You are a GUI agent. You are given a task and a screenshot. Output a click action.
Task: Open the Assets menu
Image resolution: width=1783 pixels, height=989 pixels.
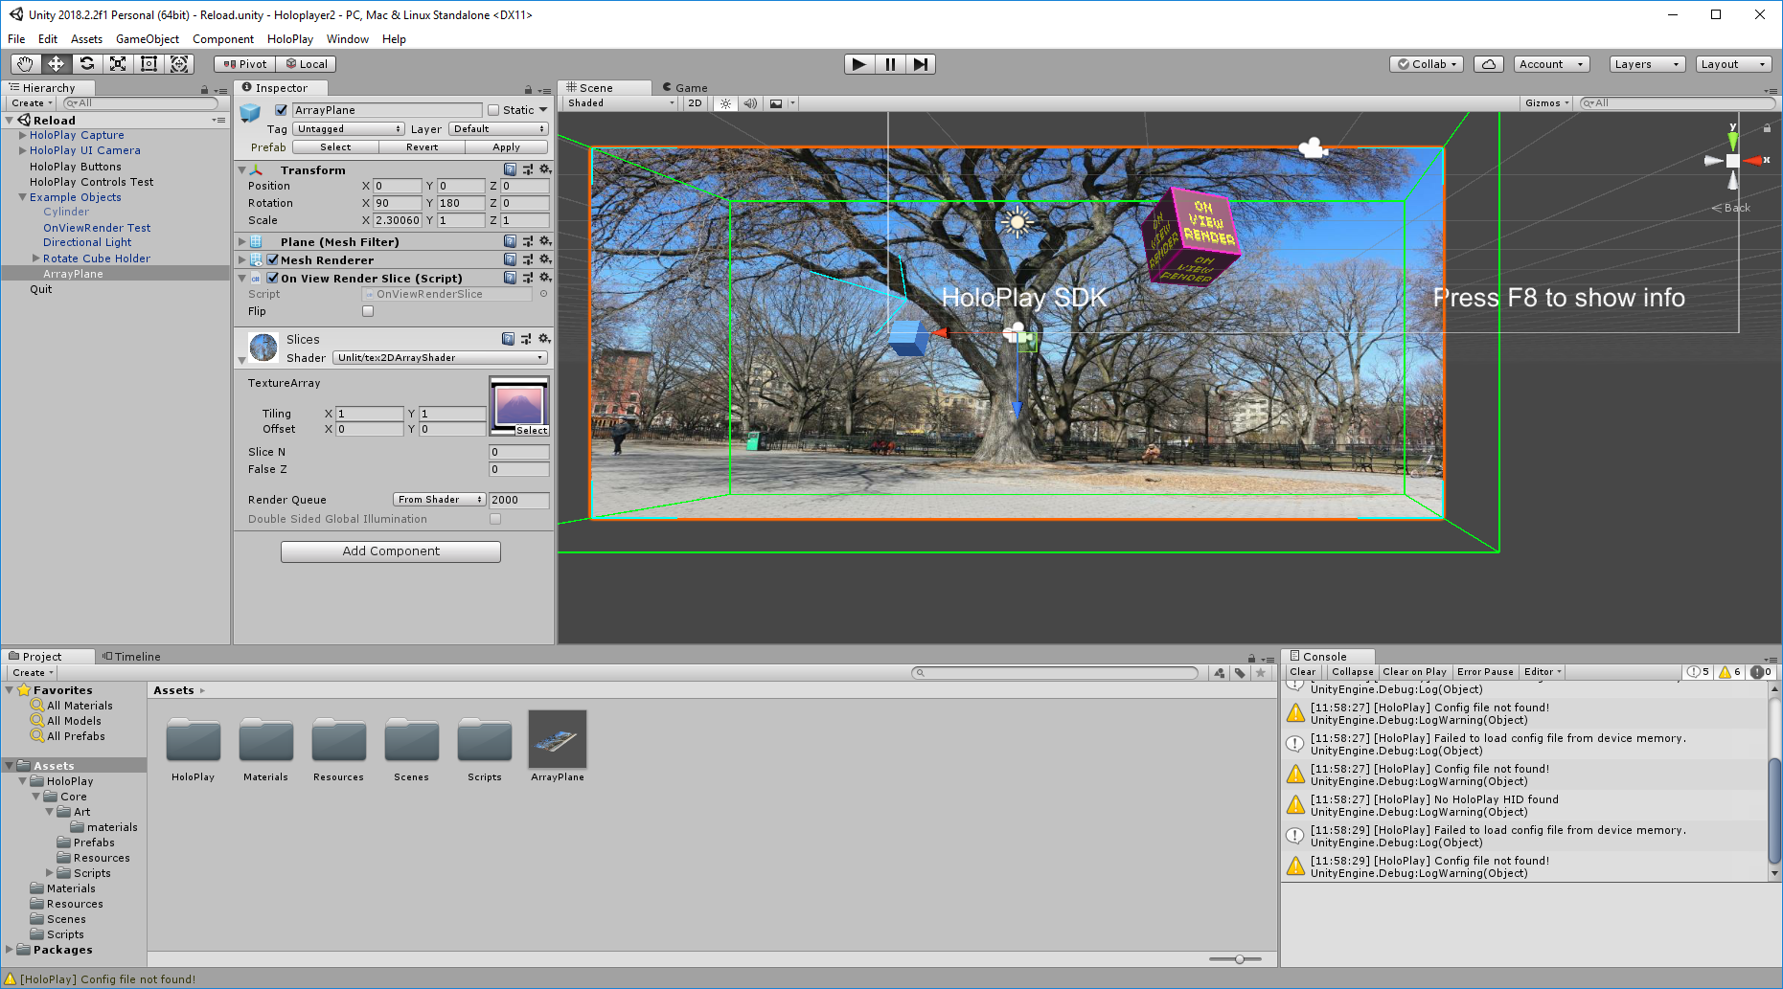coord(86,39)
